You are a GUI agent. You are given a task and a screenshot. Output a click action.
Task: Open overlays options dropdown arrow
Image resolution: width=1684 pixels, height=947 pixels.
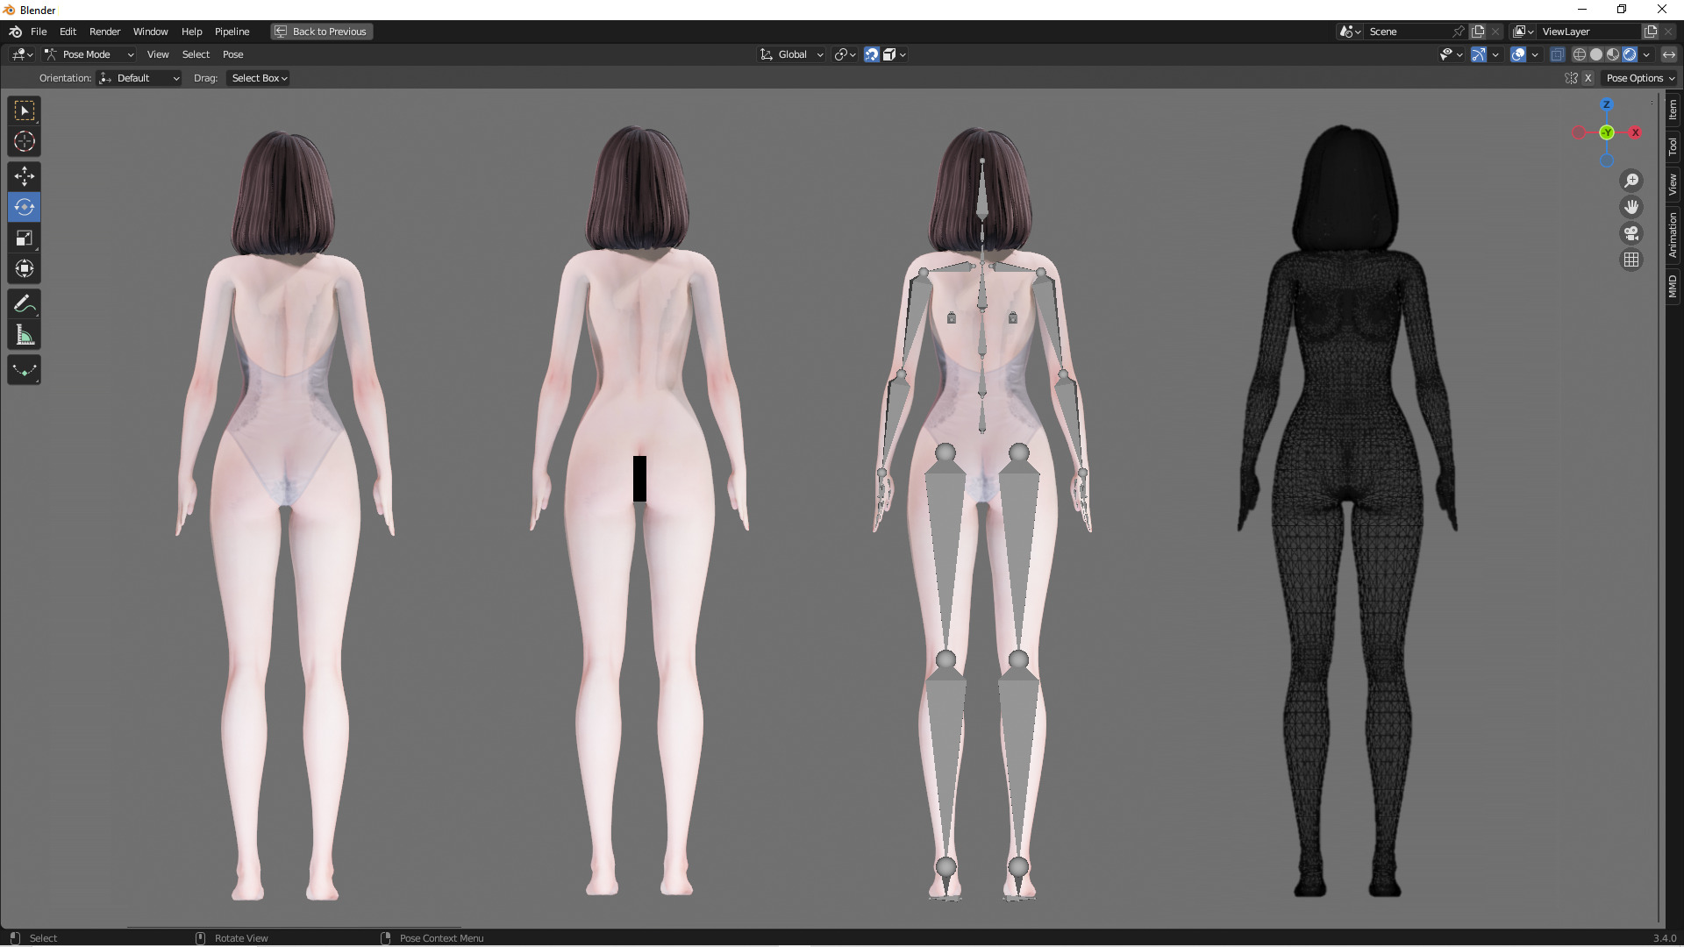click(1535, 54)
